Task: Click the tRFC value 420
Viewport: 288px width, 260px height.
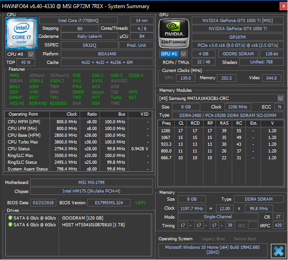Action: pyautogui.click(x=278, y=225)
